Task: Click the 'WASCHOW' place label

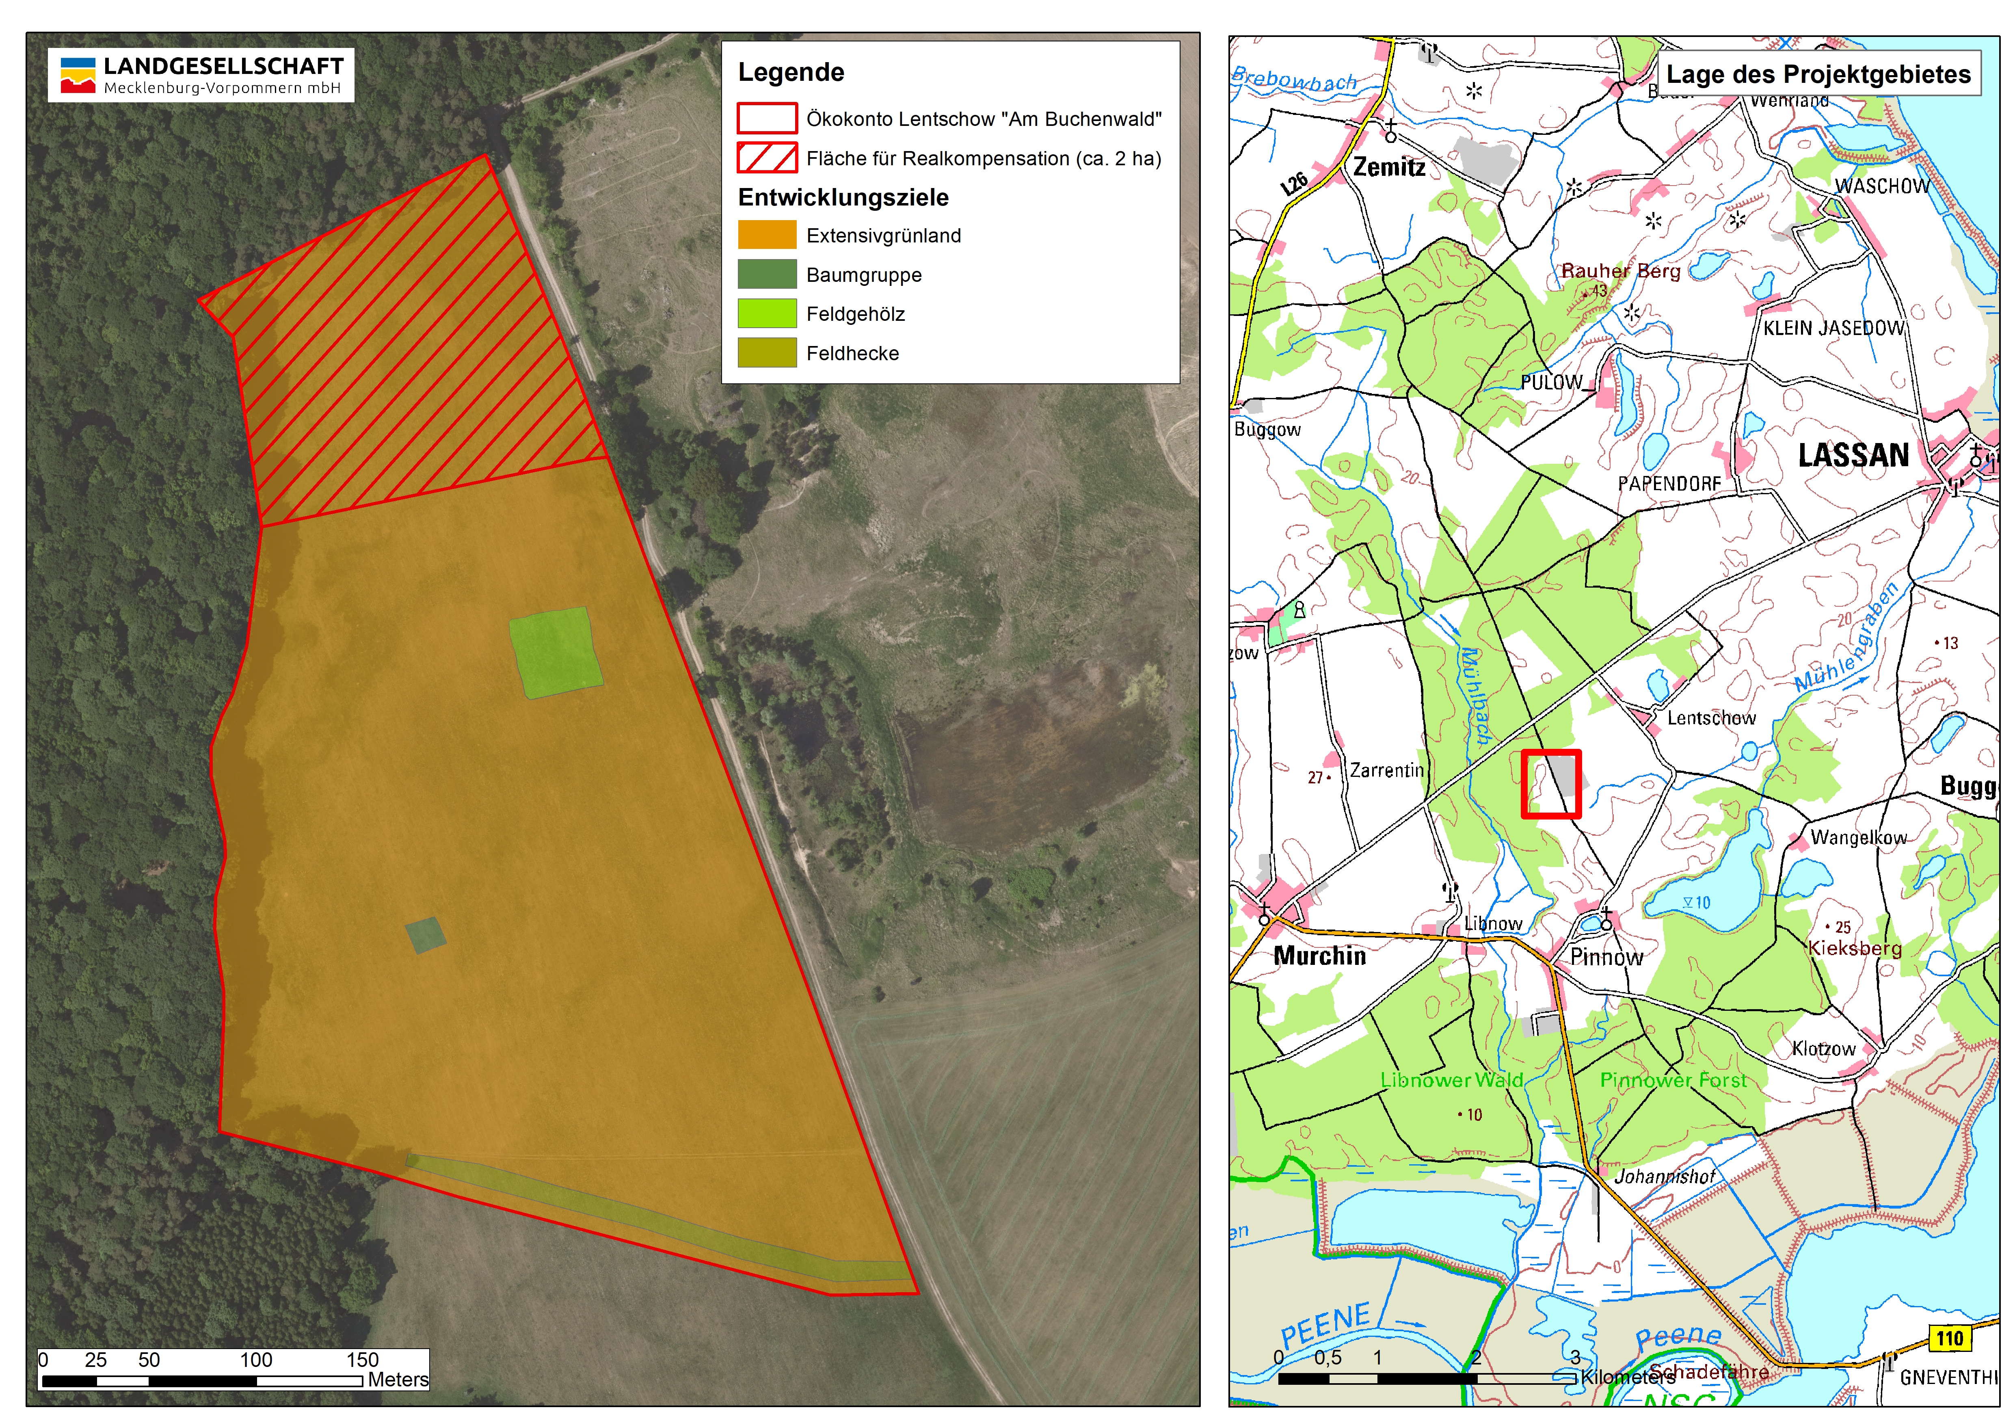Action: tap(1883, 186)
